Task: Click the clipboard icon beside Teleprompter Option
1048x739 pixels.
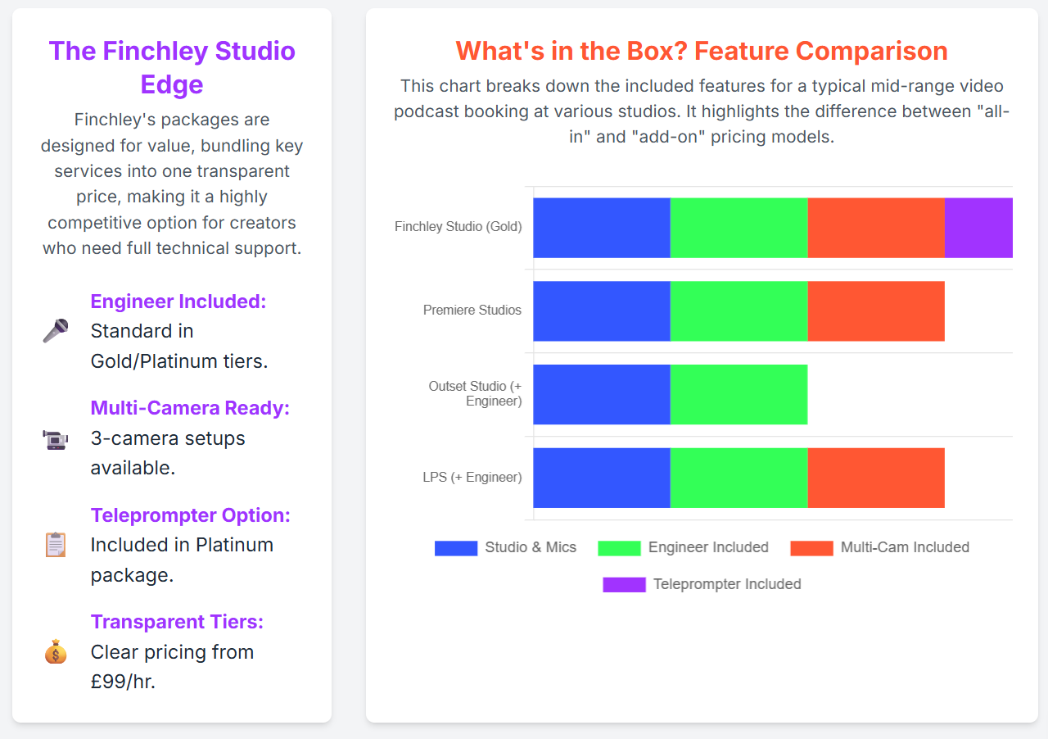Action: tap(56, 545)
